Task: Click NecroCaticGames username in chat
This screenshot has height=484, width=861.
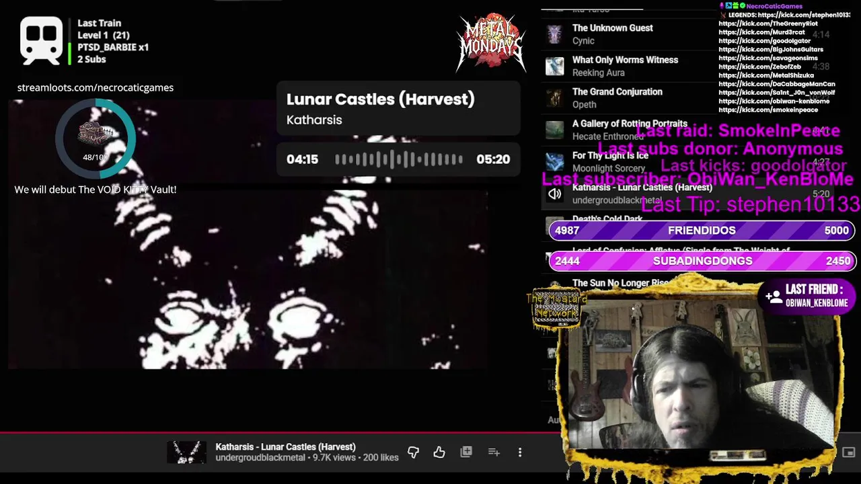Action: pyautogui.click(x=774, y=6)
